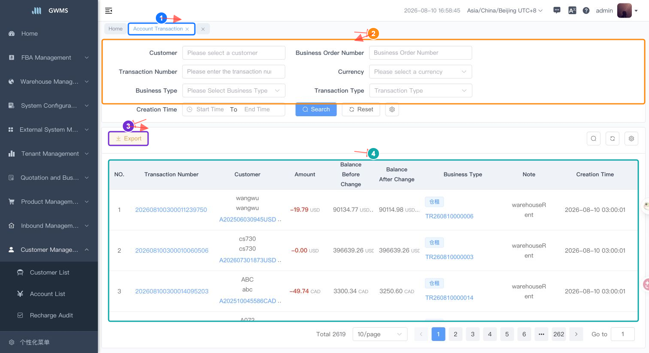Viewport: 649px width, 353px height.
Task: Open the Transaction Type dropdown
Action: 420,91
